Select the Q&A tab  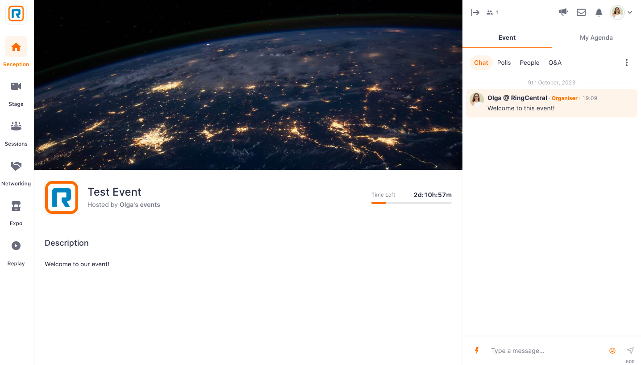[x=555, y=63]
